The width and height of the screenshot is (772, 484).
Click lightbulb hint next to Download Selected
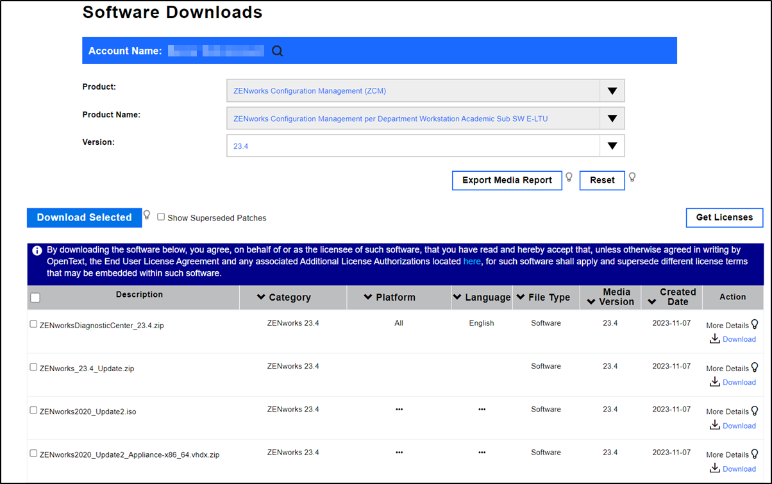coord(146,215)
